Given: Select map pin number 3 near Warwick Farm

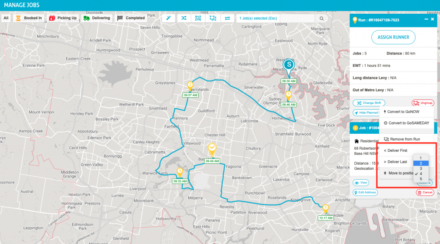Looking at the screenshot, I should (180, 172).
